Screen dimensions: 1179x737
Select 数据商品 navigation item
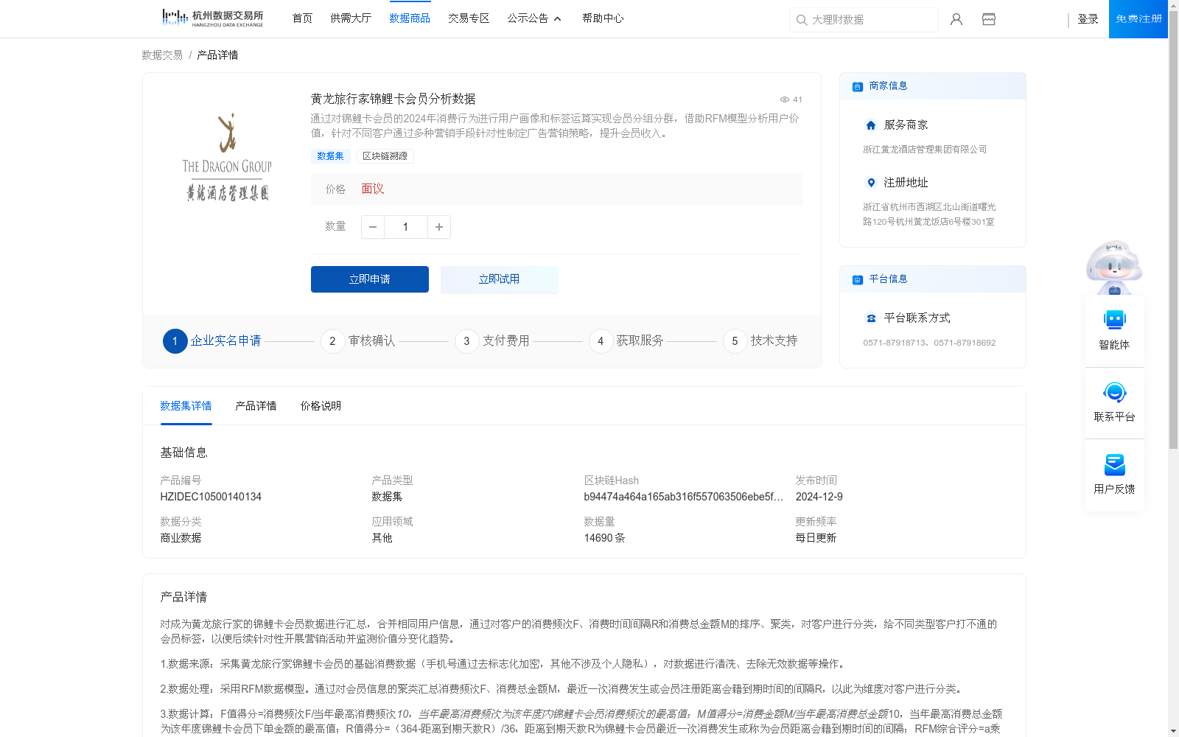410,18
